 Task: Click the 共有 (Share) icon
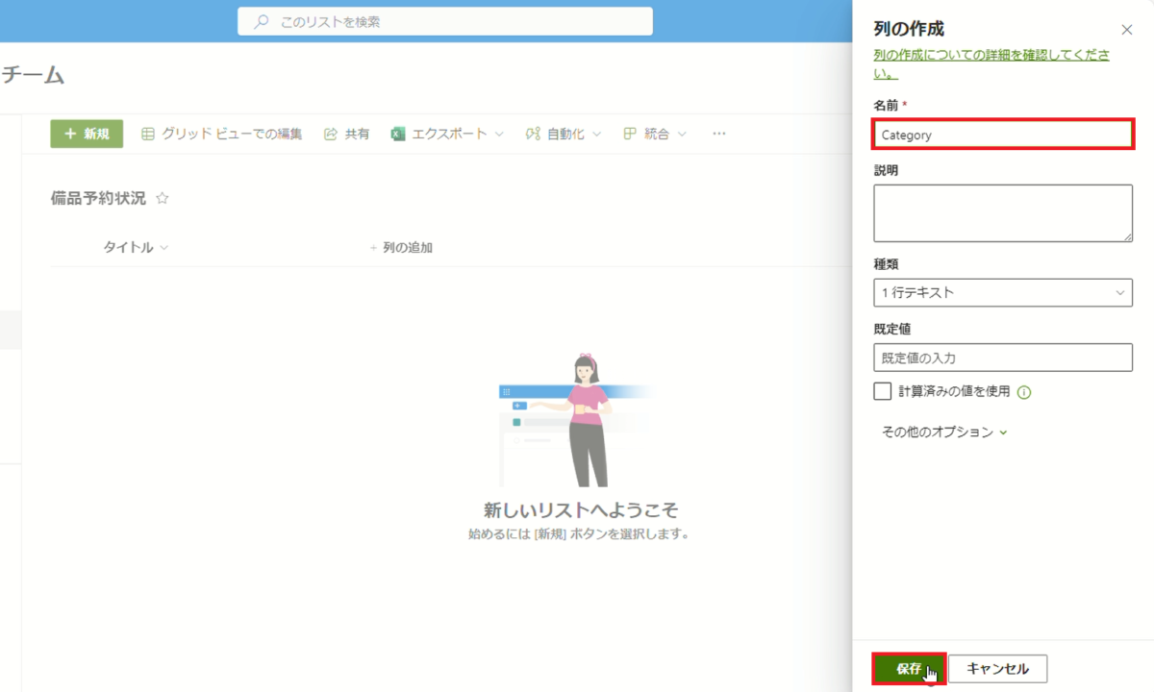click(329, 134)
